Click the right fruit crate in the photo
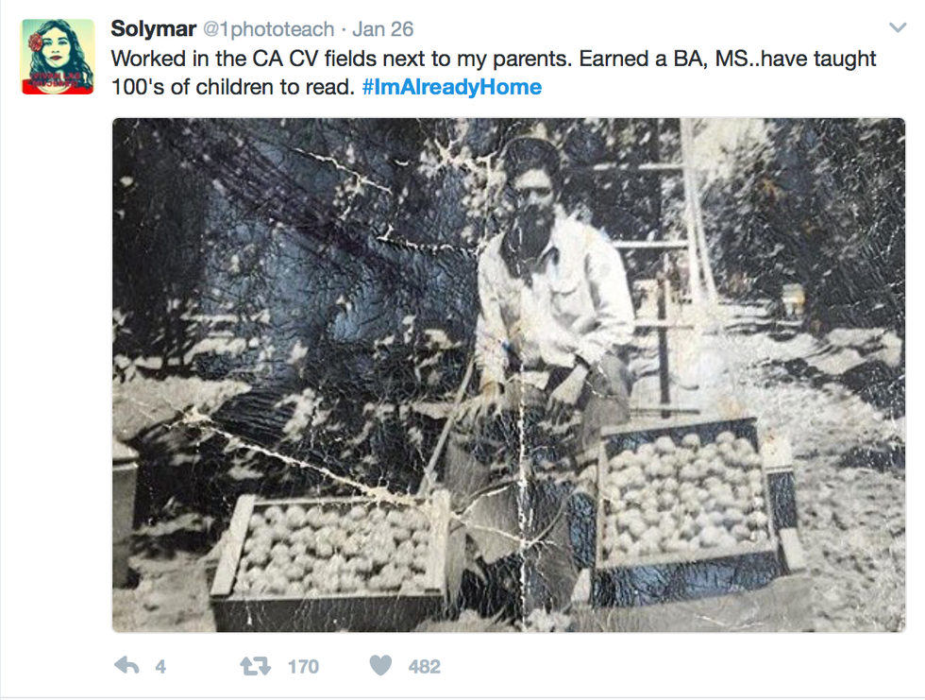This screenshot has width=925, height=700. (689, 501)
